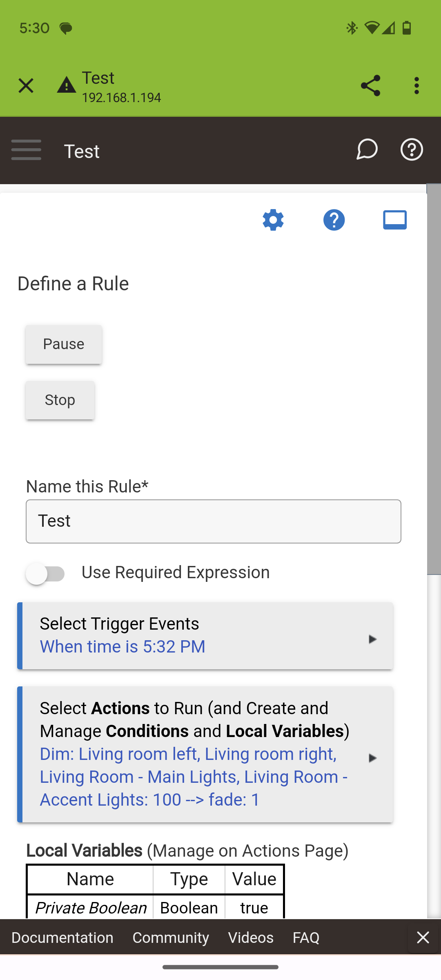Open the three-dot overflow menu
Screen dimensions: 441x980
tap(416, 85)
